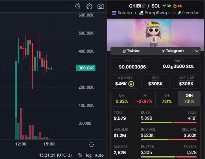Click the TXNS 9,579 value

click(120, 118)
